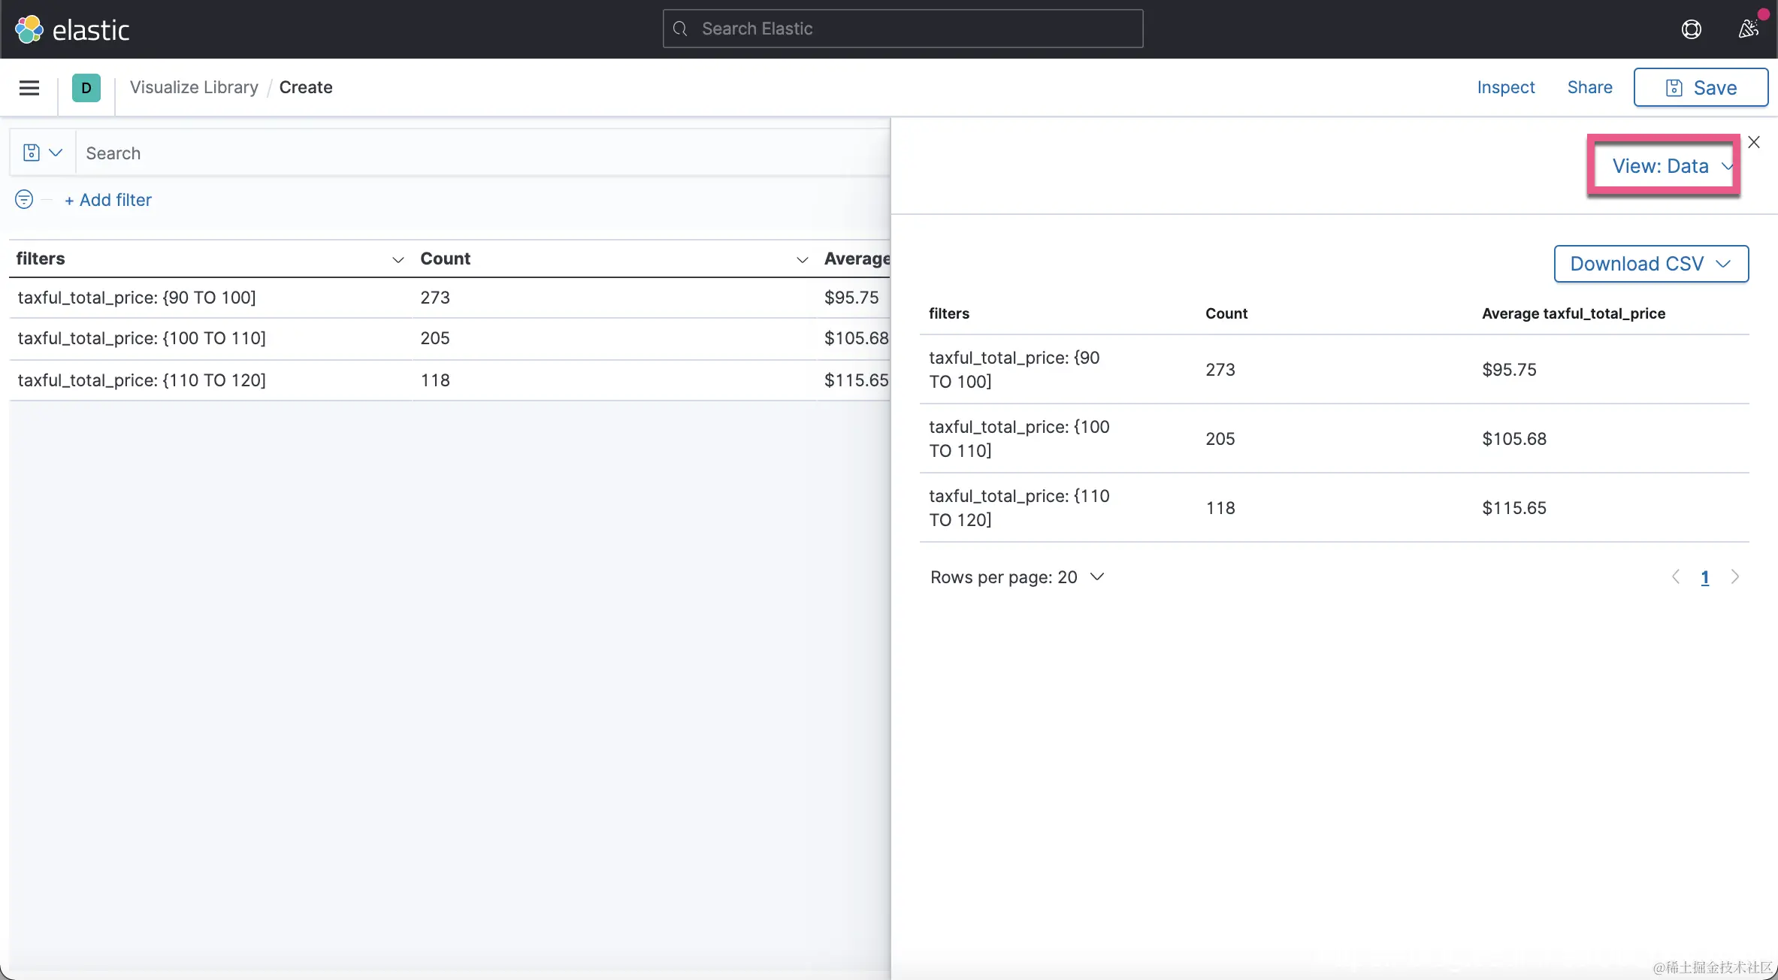This screenshot has height=980, width=1778.
Task: Open the hamburger navigation menu
Action: click(x=29, y=88)
